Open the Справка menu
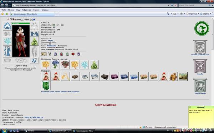 (x=45, y=10)
